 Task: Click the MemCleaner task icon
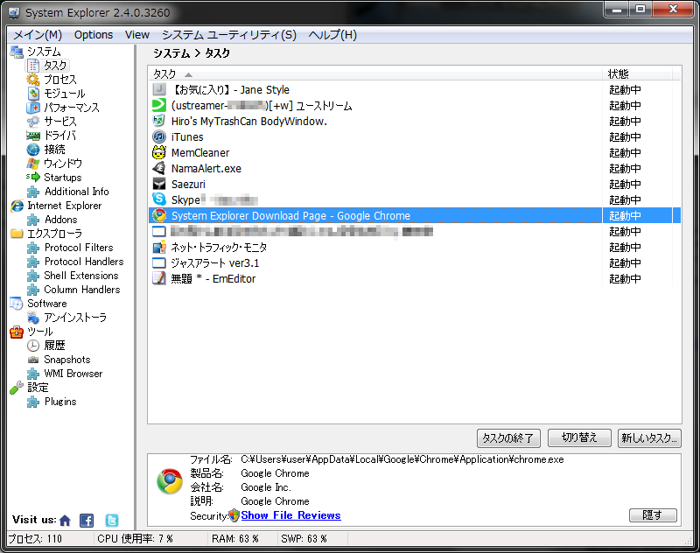(159, 152)
